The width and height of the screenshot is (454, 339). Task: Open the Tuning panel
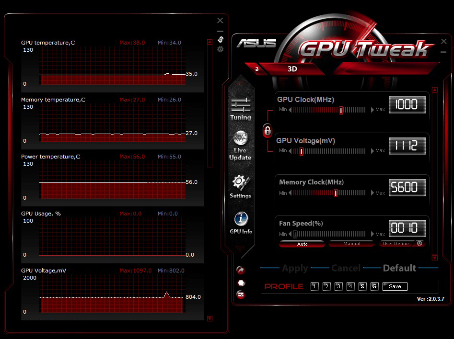pyautogui.click(x=241, y=109)
